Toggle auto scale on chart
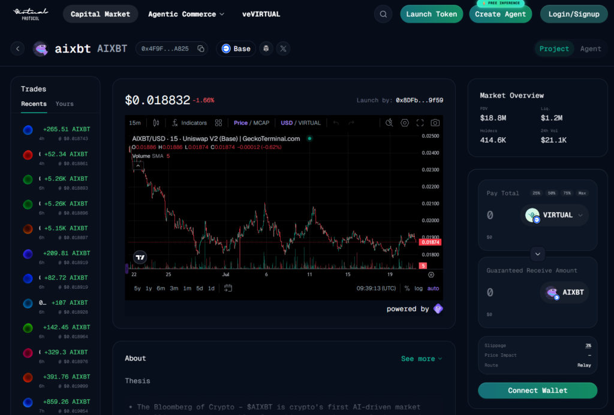Screen dimensions: 614x415 (433, 288)
